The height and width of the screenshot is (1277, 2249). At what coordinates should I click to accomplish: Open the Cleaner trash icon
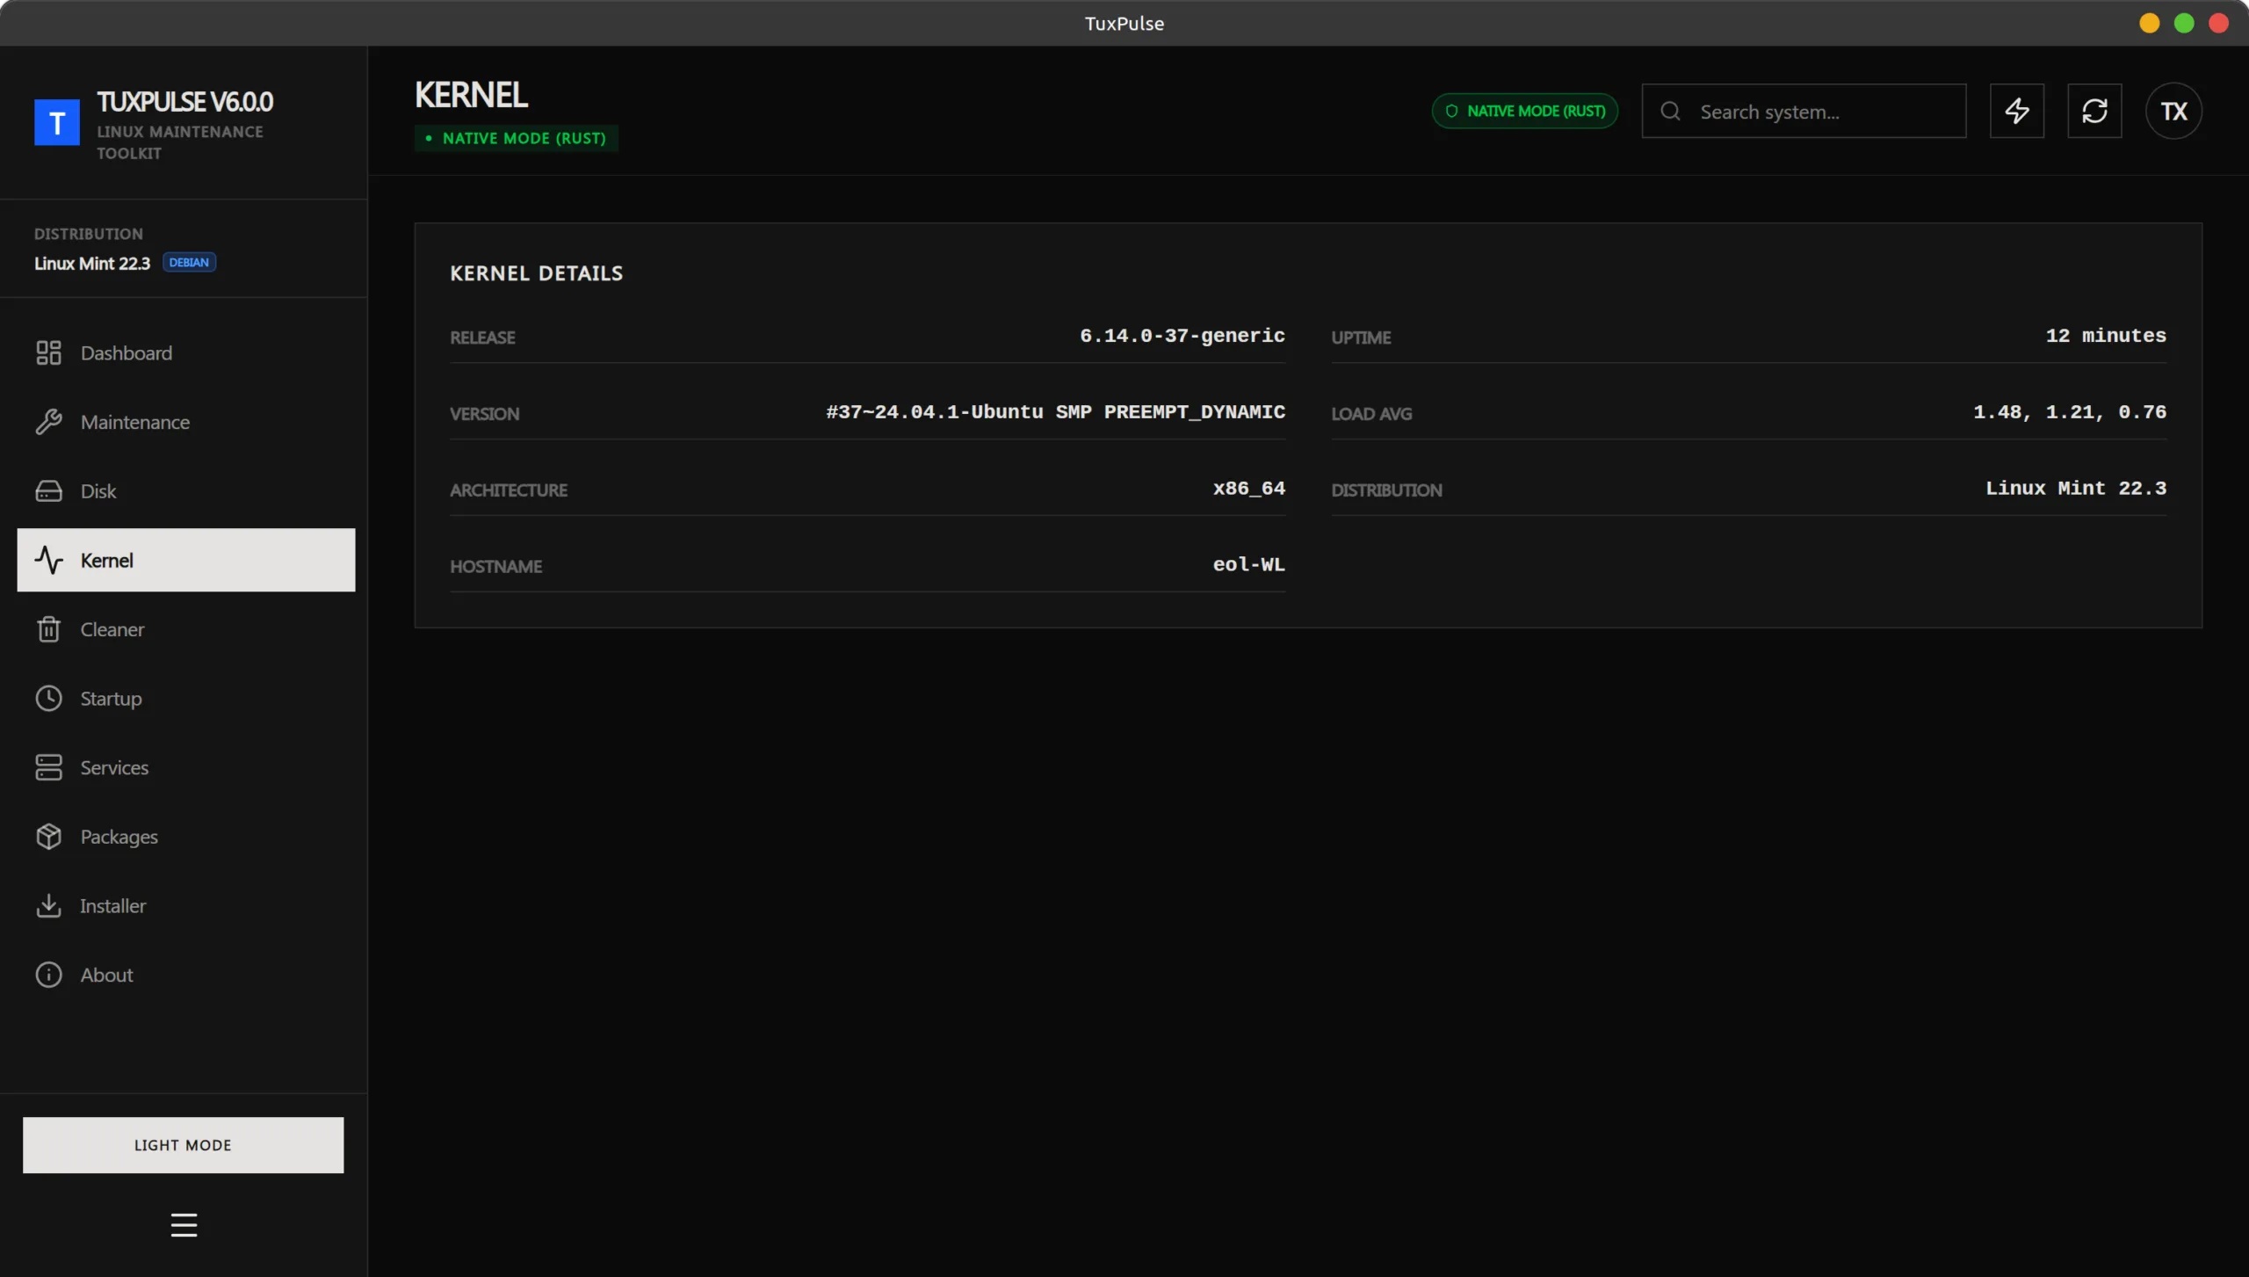48,629
